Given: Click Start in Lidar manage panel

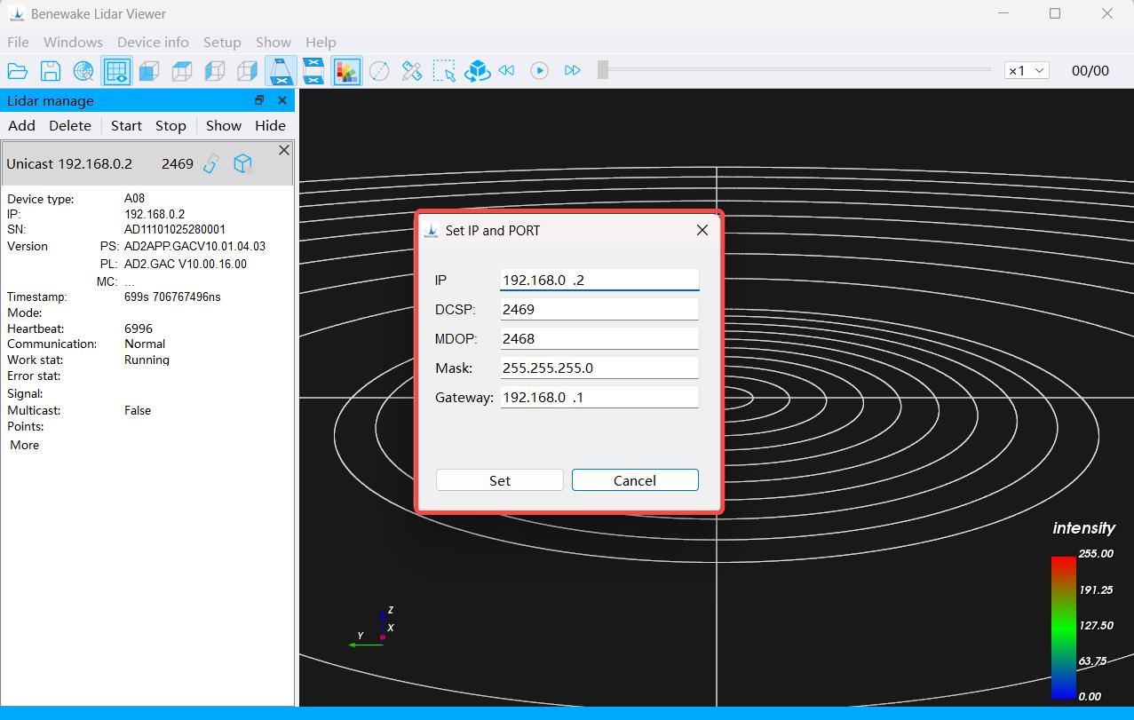Looking at the screenshot, I should tap(126, 126).
